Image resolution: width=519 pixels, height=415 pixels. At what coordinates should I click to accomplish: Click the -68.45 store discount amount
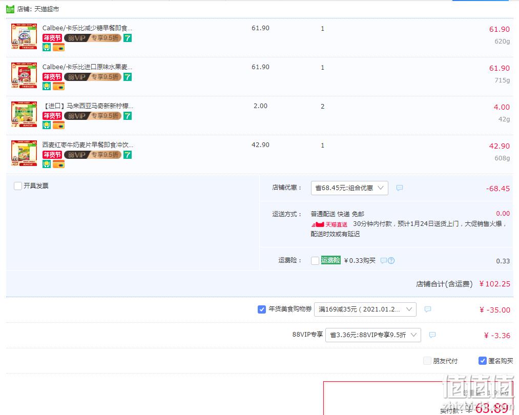click(x=498, y=189)
